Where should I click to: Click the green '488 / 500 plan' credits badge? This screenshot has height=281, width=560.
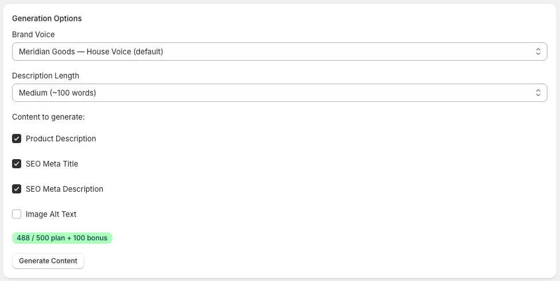62,238
